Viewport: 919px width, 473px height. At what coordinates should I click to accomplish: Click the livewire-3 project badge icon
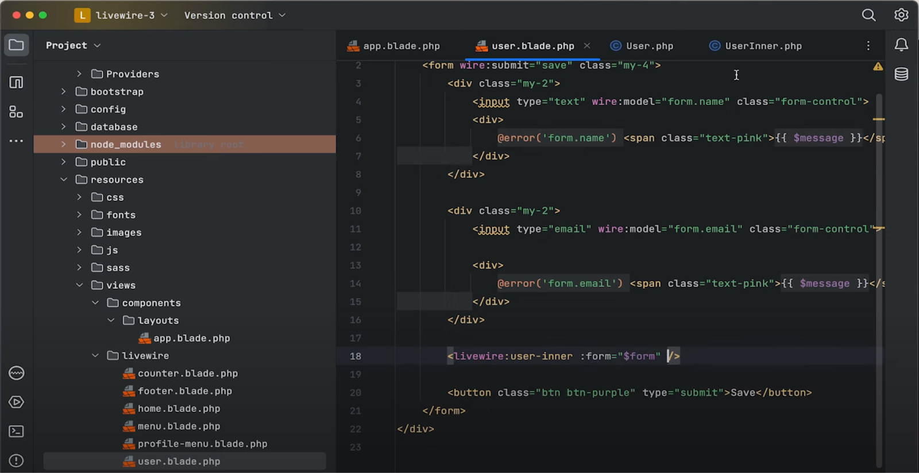82,15
